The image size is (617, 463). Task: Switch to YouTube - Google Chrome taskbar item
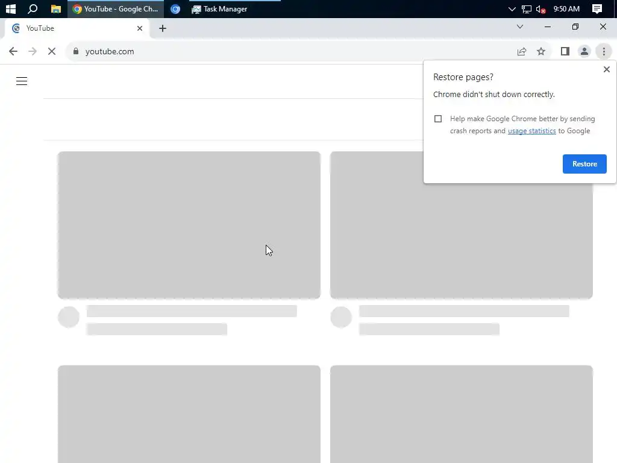(116, 8)
